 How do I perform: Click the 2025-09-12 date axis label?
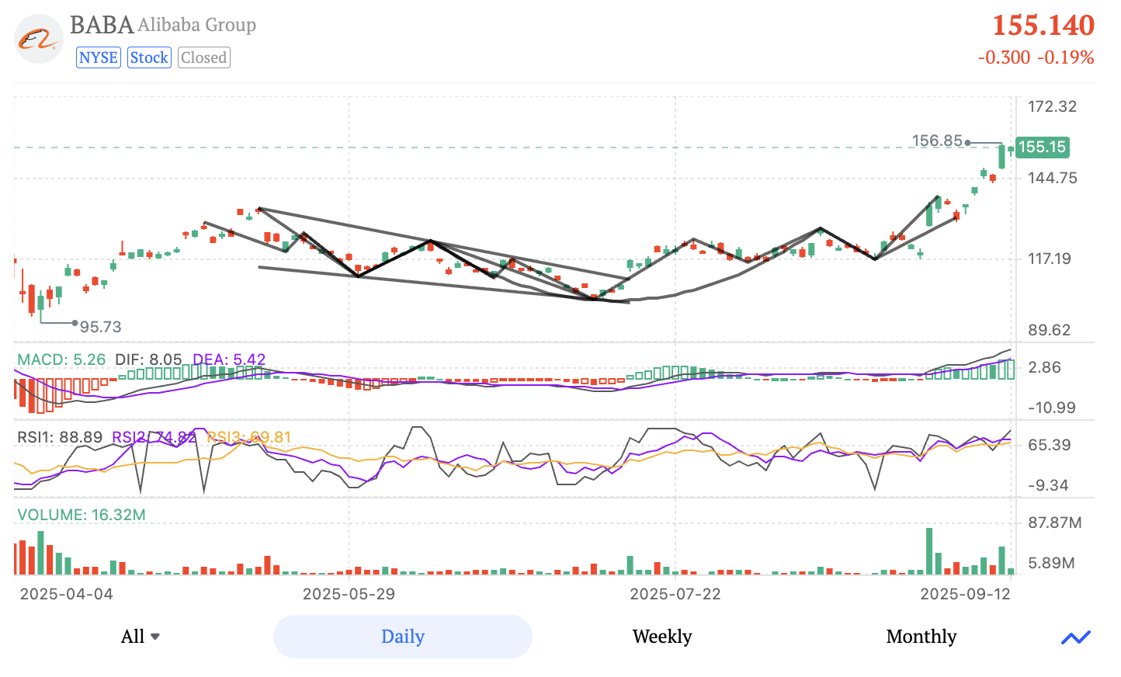(964, 594)
